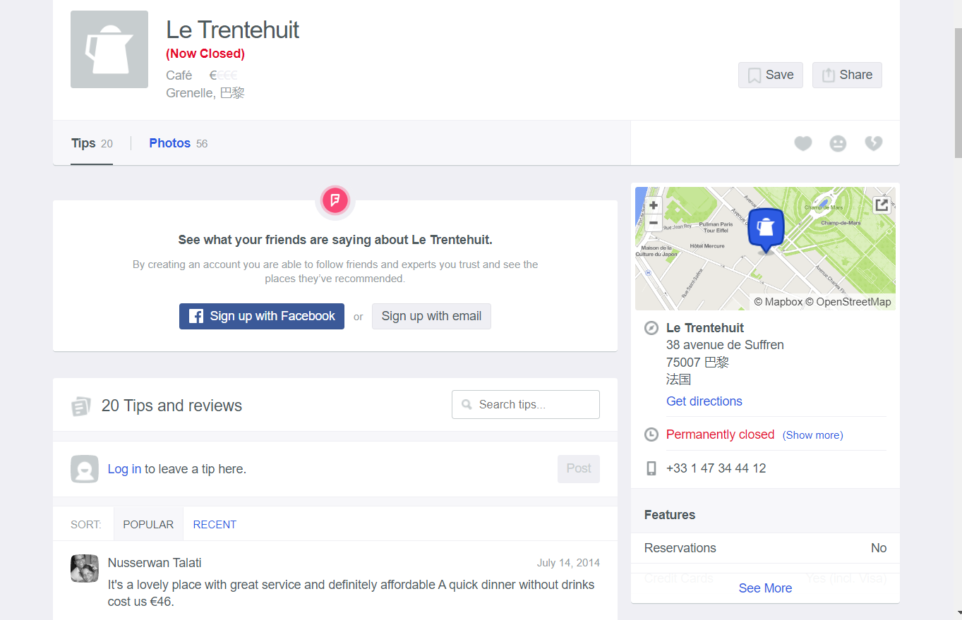The image size is (962, 620).
Task: Expand features list with See More
Action: (x=765, y=588)
